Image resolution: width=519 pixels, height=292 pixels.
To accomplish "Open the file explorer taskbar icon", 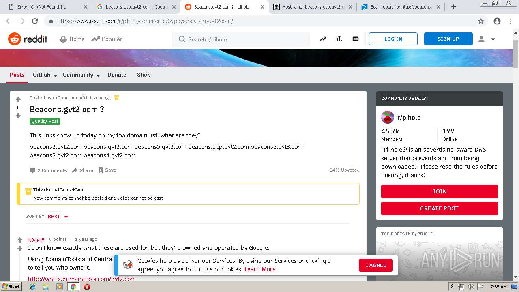I will click(46, 287).
